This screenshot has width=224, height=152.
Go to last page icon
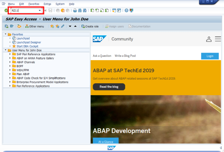coord(107,10)
